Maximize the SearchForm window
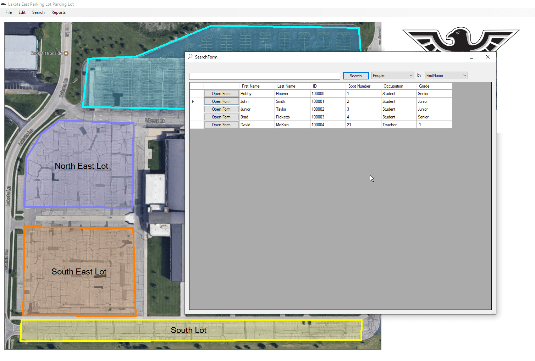 [471, 57]
